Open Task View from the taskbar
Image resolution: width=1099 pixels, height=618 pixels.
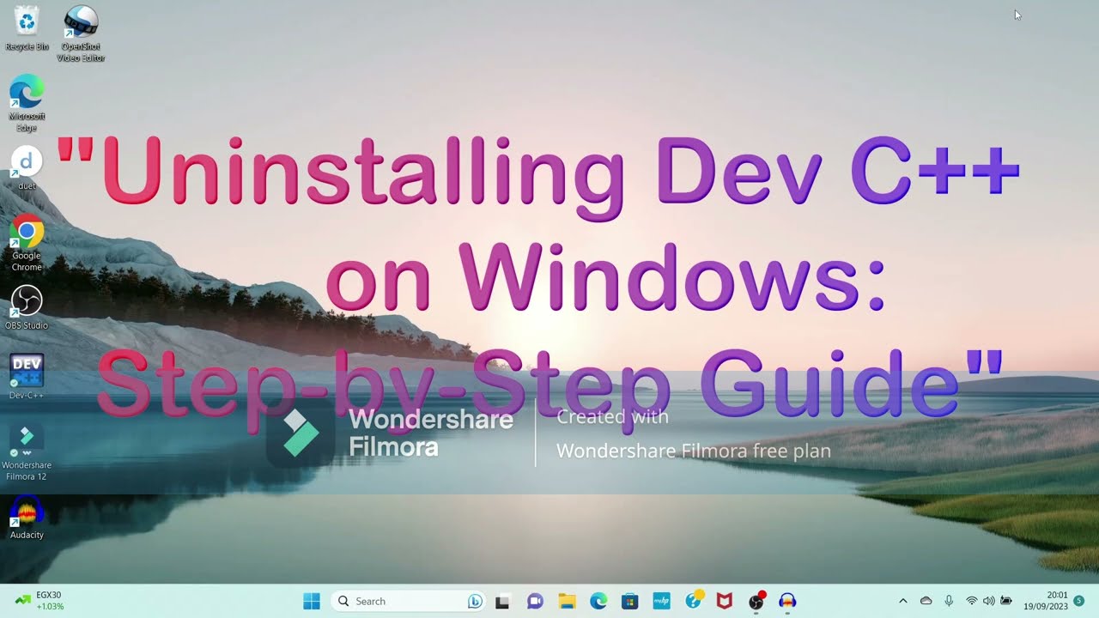click(x=503, y=601)
